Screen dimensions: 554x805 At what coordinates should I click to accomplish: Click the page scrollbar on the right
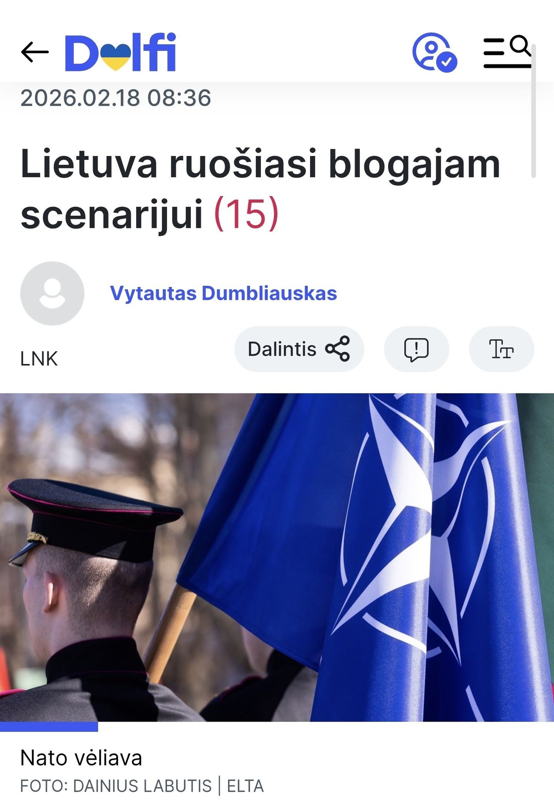[533, 111]
